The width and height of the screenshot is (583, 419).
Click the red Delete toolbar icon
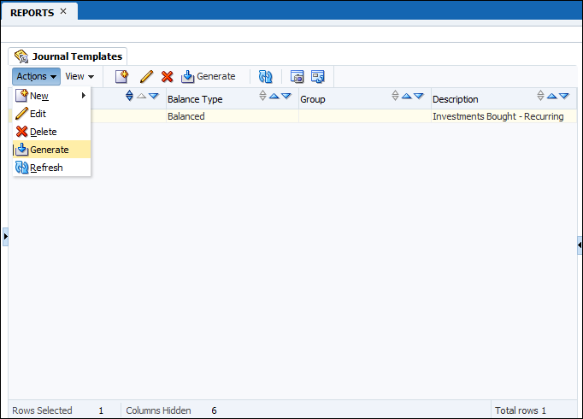(168, 77)
